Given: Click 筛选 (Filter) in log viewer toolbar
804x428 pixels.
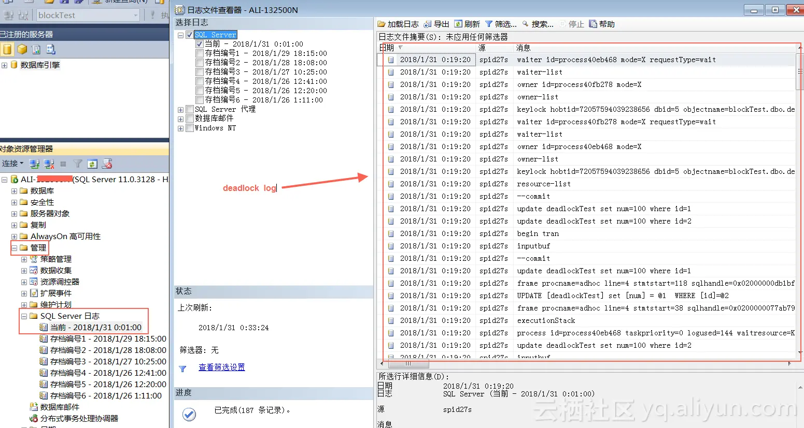Looking at the screenshot, I should [501, 24].
